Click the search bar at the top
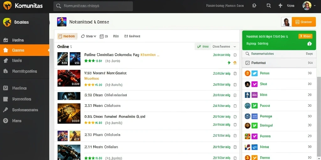Screen dimensions: 321x160 93,6
